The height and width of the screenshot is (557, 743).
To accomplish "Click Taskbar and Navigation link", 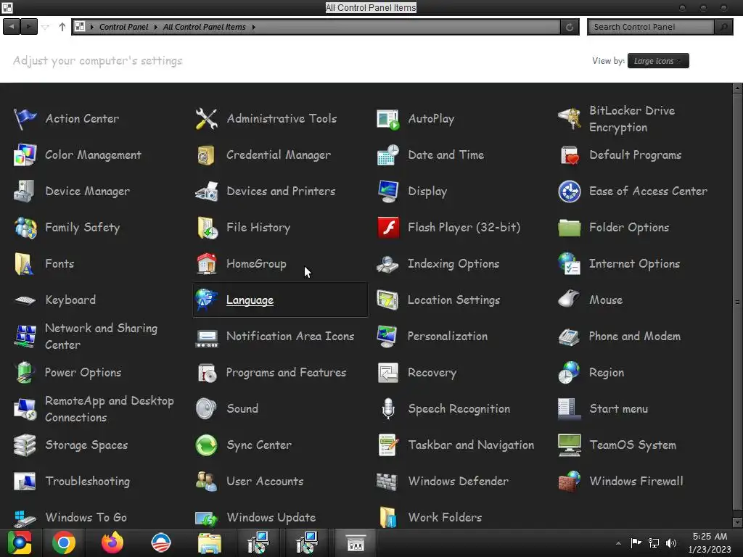I will coord(470,445).
